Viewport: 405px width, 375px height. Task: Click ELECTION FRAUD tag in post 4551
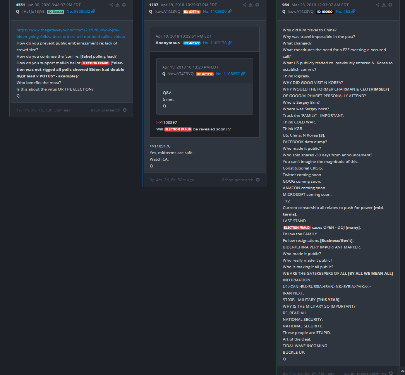pyautogui.click(x=95, y=63)
